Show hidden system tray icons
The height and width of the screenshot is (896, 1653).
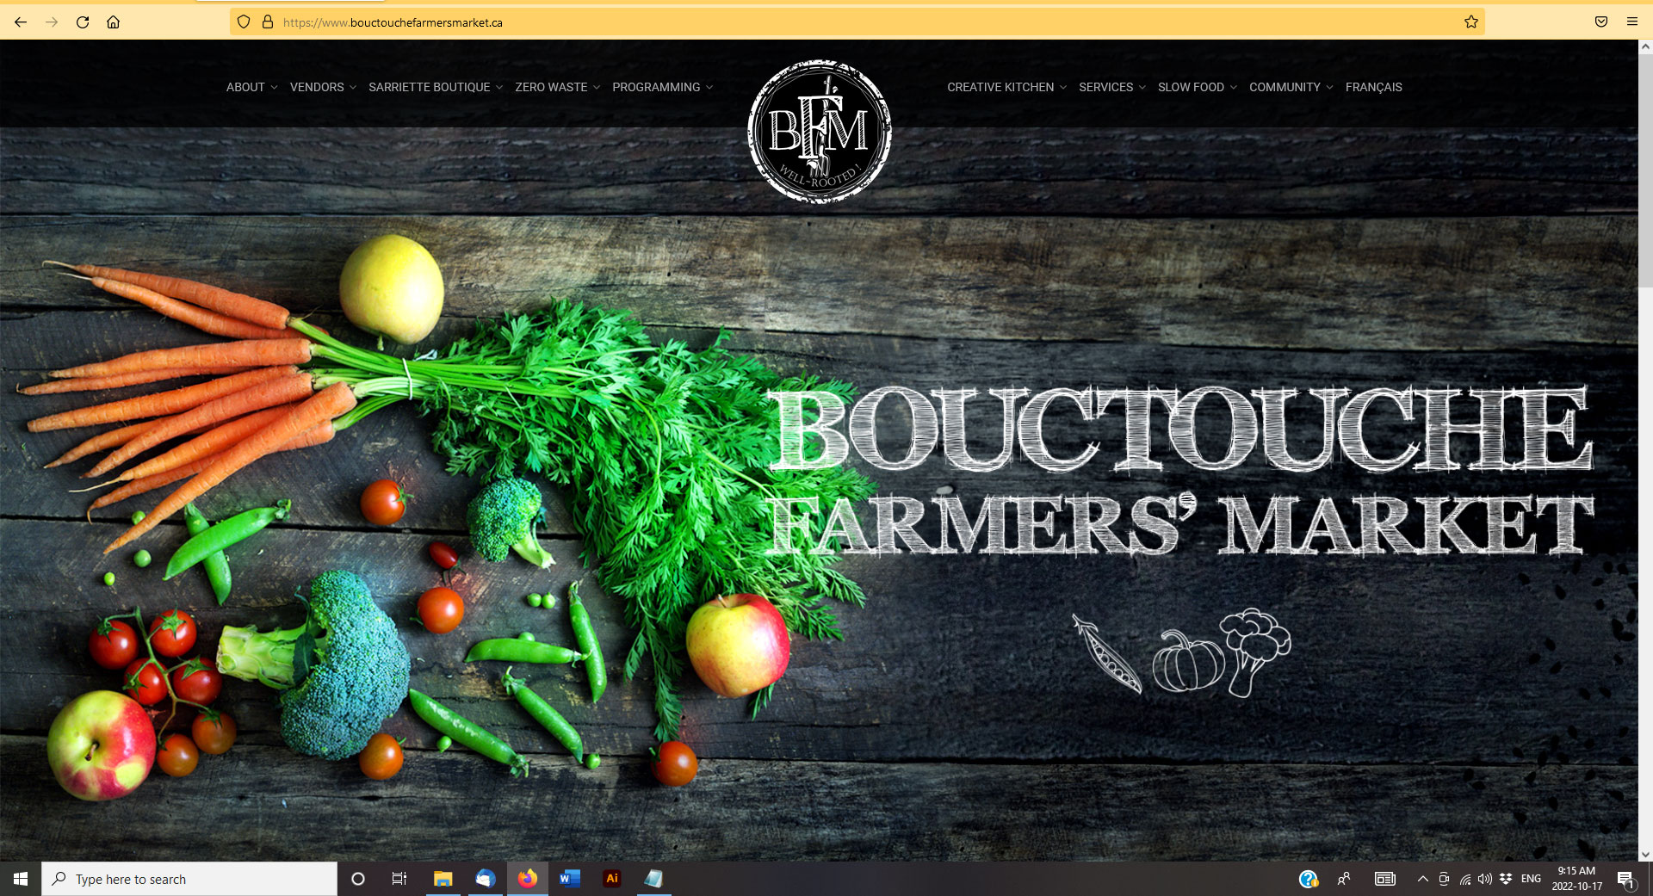click(x=1423, y=879)
